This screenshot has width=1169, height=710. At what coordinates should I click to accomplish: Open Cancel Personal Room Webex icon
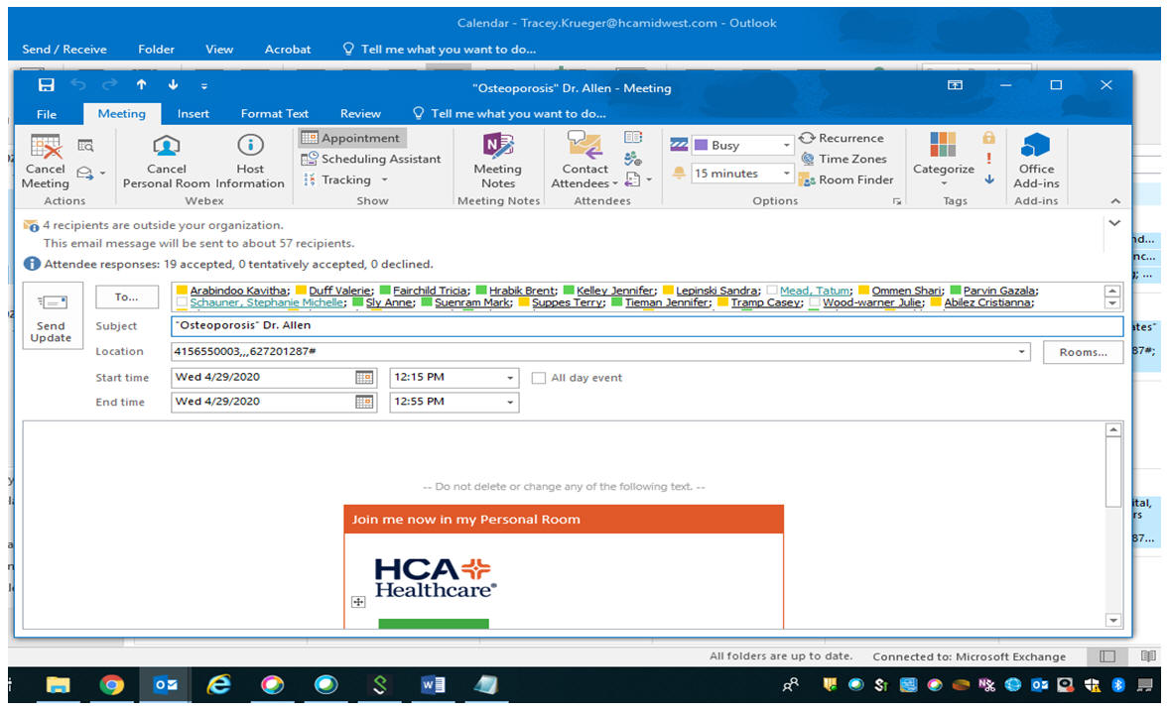coord(167,149)
